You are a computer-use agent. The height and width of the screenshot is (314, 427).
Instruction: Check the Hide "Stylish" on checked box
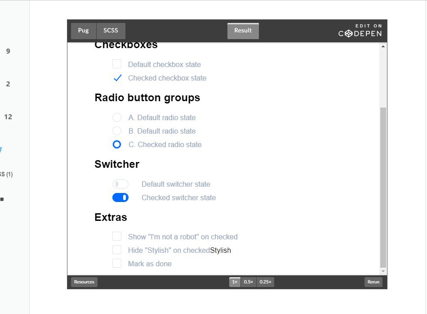pyautogui.click(x=117, y=250)
